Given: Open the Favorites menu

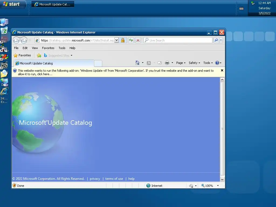Looking at the screenshot, I should (x=48, y=48).
